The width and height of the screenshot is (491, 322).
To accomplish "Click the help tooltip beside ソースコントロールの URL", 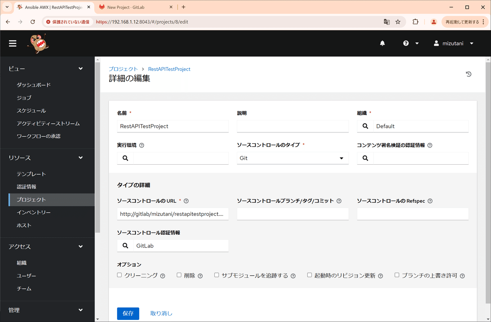I will pyautogui.click(x=186, y=201).
